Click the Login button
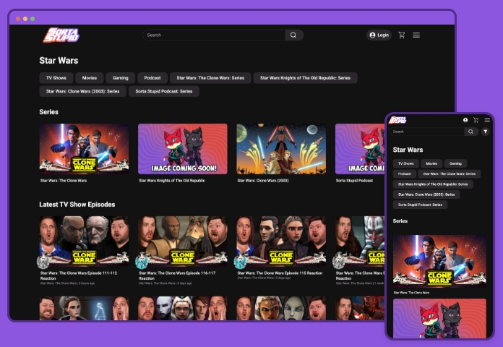 379,35
